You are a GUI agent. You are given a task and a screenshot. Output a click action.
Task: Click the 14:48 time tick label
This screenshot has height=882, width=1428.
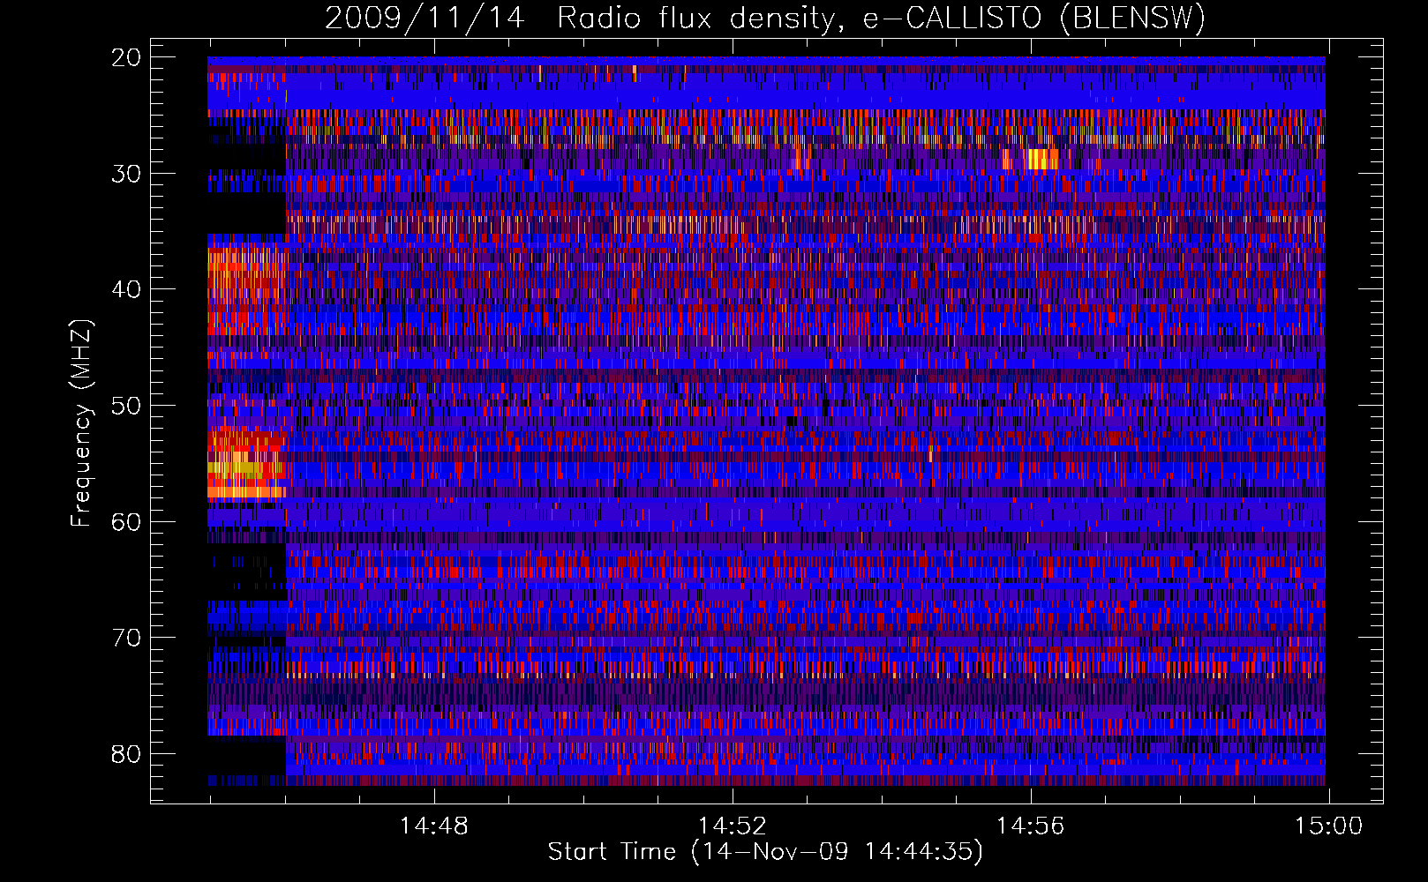point(434,826)
